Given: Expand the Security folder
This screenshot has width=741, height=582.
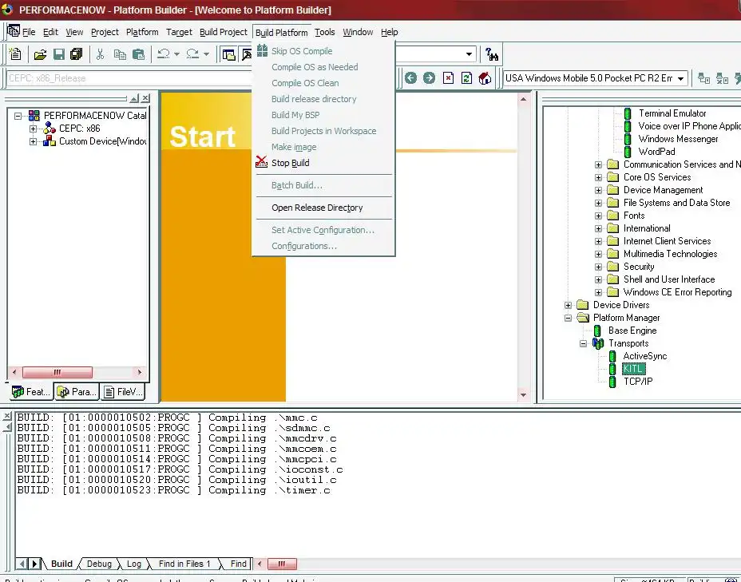Looking at the screenshot, I should click(x=598, y=267).
